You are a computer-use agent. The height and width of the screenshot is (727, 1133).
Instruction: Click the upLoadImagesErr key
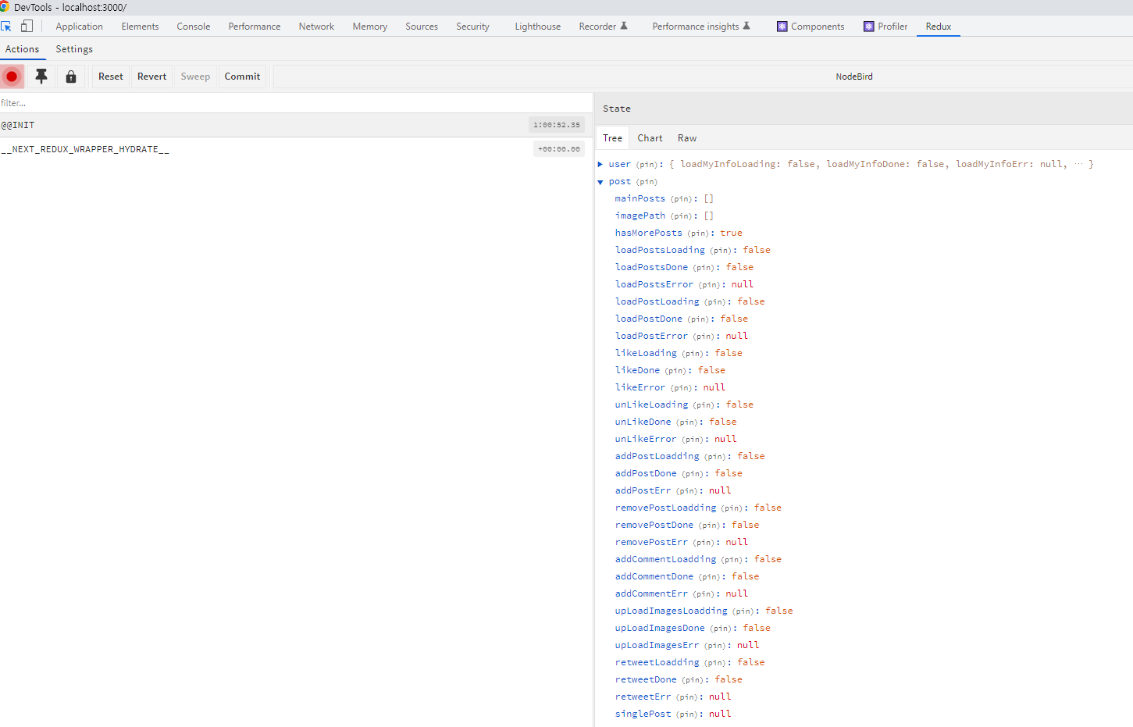657,645
